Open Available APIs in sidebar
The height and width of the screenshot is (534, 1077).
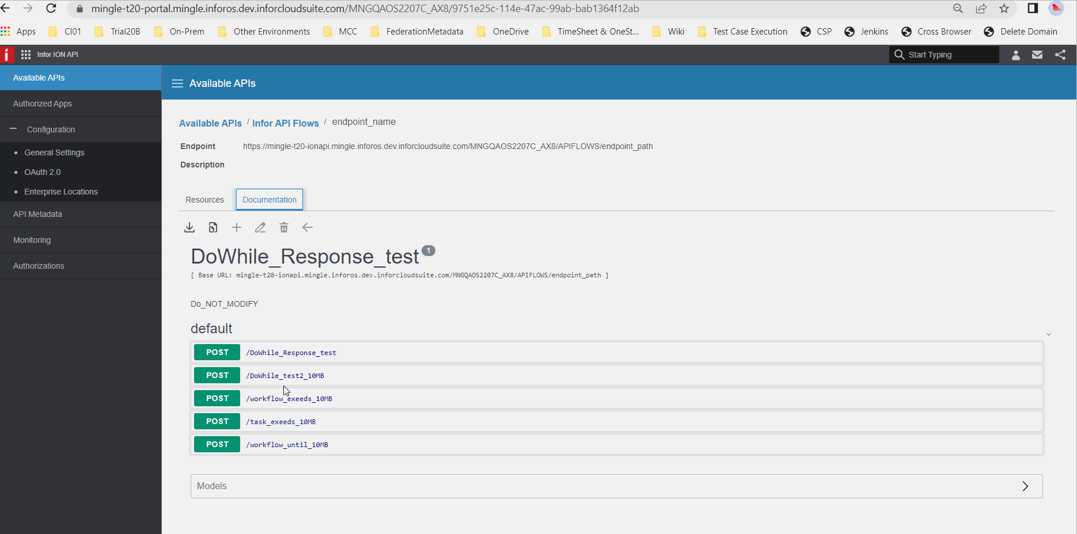pyautogui.click(x=81, y=78)
